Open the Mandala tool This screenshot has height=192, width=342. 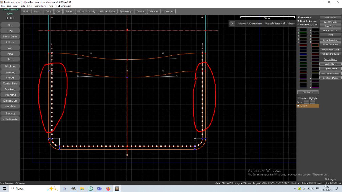[x=10, y=106]
